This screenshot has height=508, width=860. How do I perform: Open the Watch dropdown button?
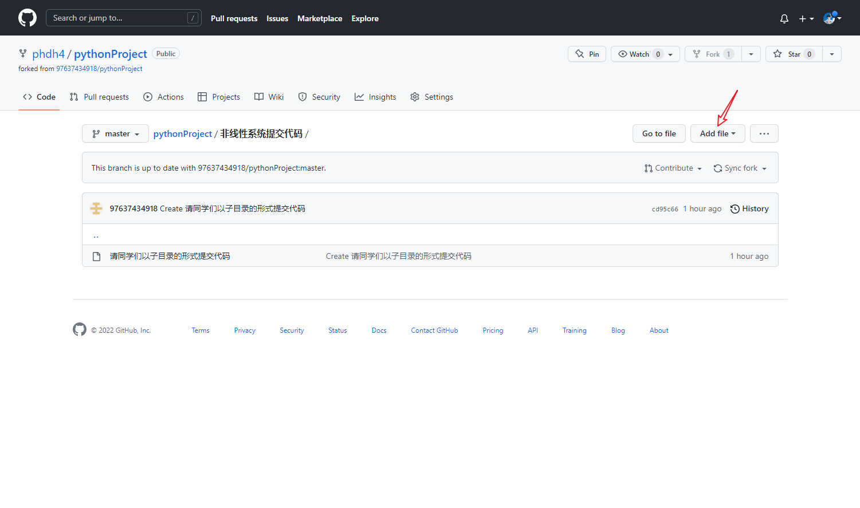coord(645,54)
